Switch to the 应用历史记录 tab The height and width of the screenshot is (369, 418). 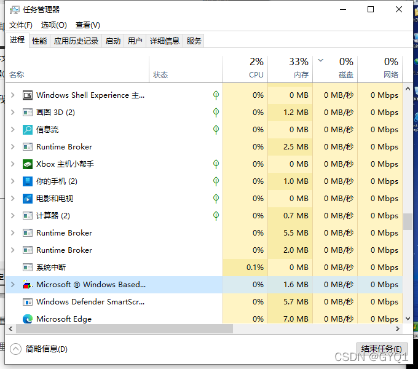pyautogui.click(x=76, y=41)
